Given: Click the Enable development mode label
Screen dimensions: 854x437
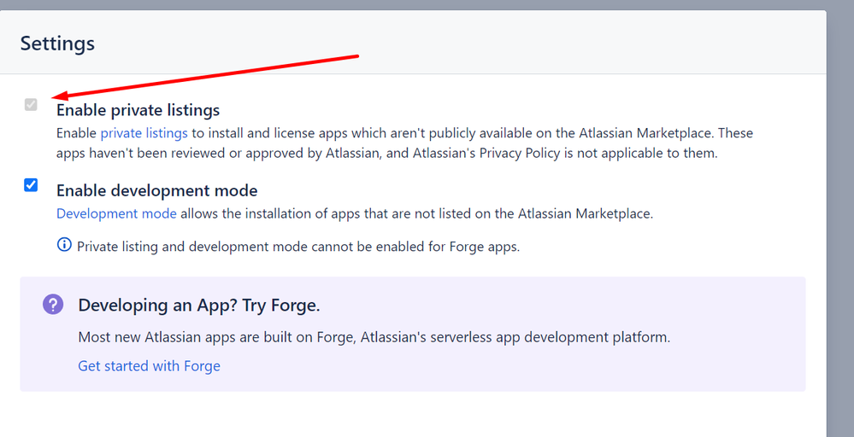Looking at the screenshot, I should click(157, 191).
